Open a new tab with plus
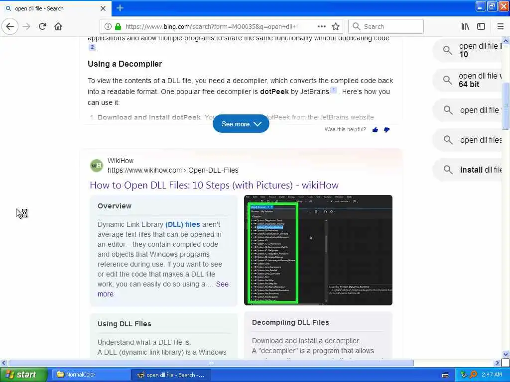 pyautogui.click(x=120, y=8)
